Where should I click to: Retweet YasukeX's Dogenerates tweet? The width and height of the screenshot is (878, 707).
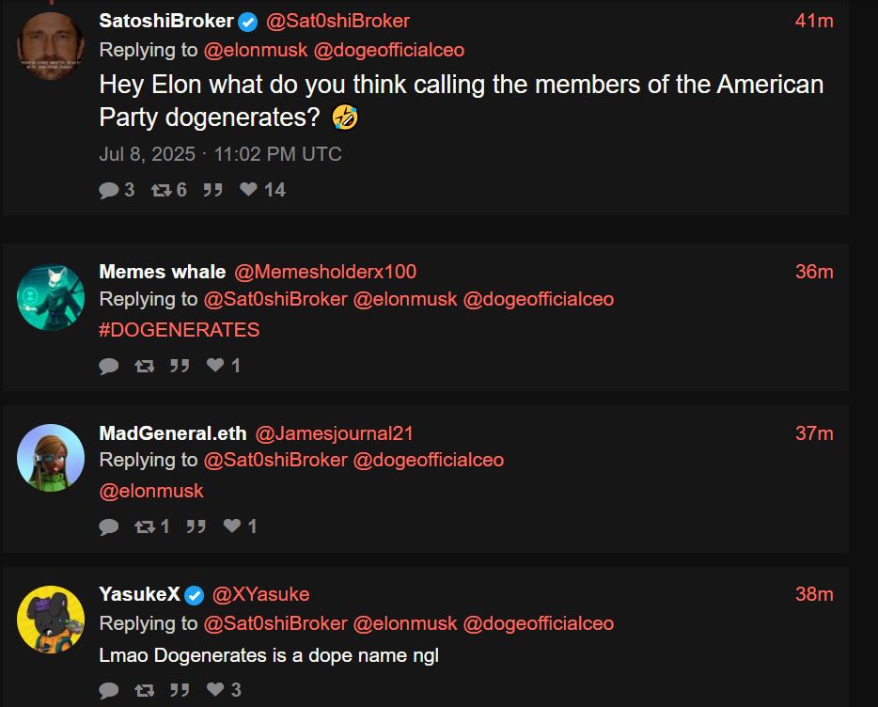point(144,690)
